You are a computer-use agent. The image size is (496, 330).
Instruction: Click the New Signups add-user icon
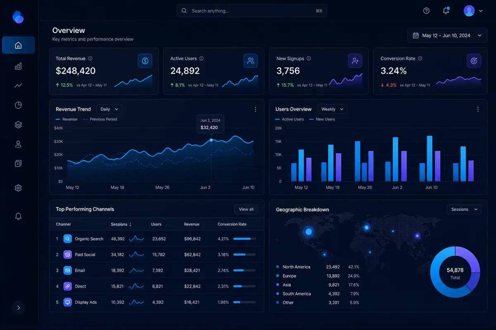tap(355, 61)
